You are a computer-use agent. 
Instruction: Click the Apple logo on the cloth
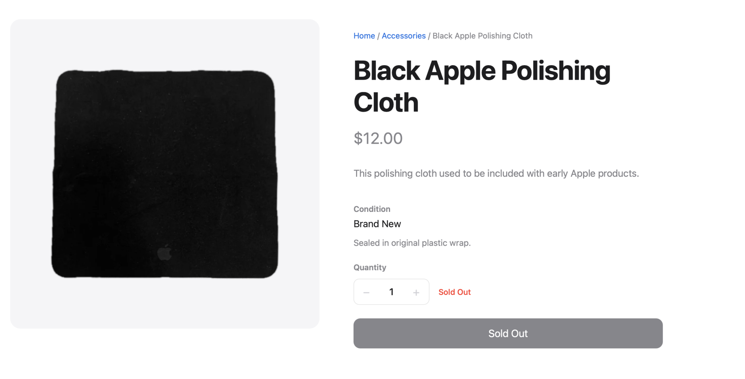coord(164,253)
